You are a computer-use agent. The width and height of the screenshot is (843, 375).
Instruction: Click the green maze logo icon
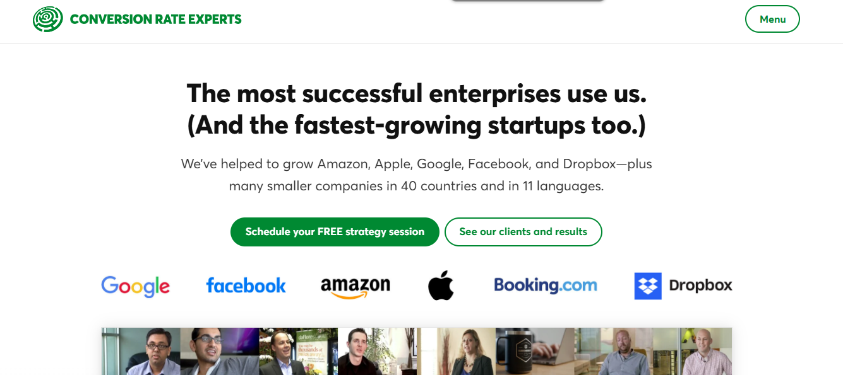coord(48,19)
